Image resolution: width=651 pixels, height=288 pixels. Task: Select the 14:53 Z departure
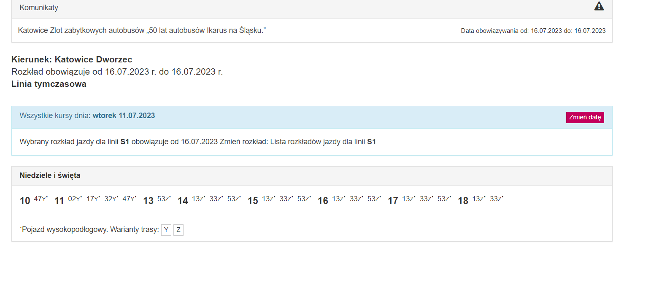234,199
